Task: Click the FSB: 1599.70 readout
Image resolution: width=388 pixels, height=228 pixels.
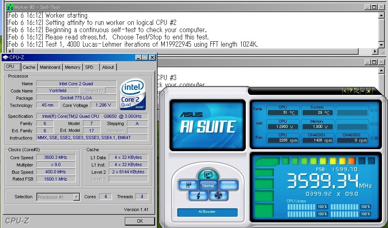Action: pyautogui.click(x=336, y=169)
